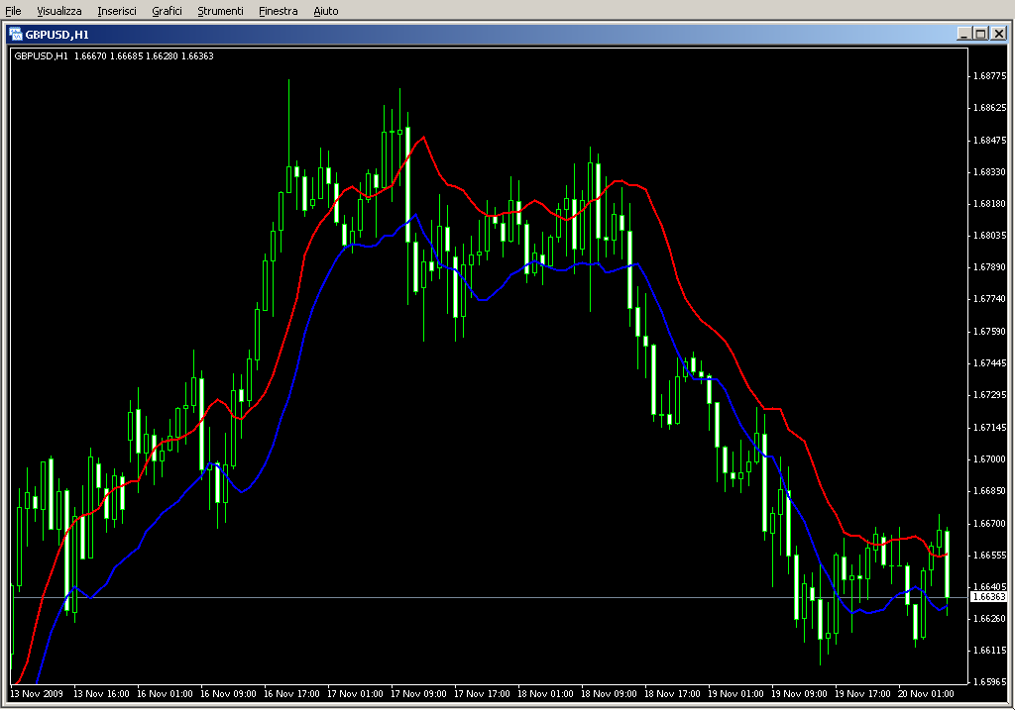Image resolution: width=1015 pixels, height=710 pixels.
Task: Click the 16 Nov 01:00 time label
Action: pyautogui.click(x=165, y=694)
